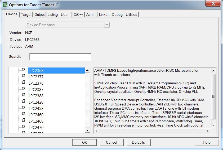Viewport: 223px width, 150px height.
Task: Click description horizontal scroll left arrow
Action: 97,131
